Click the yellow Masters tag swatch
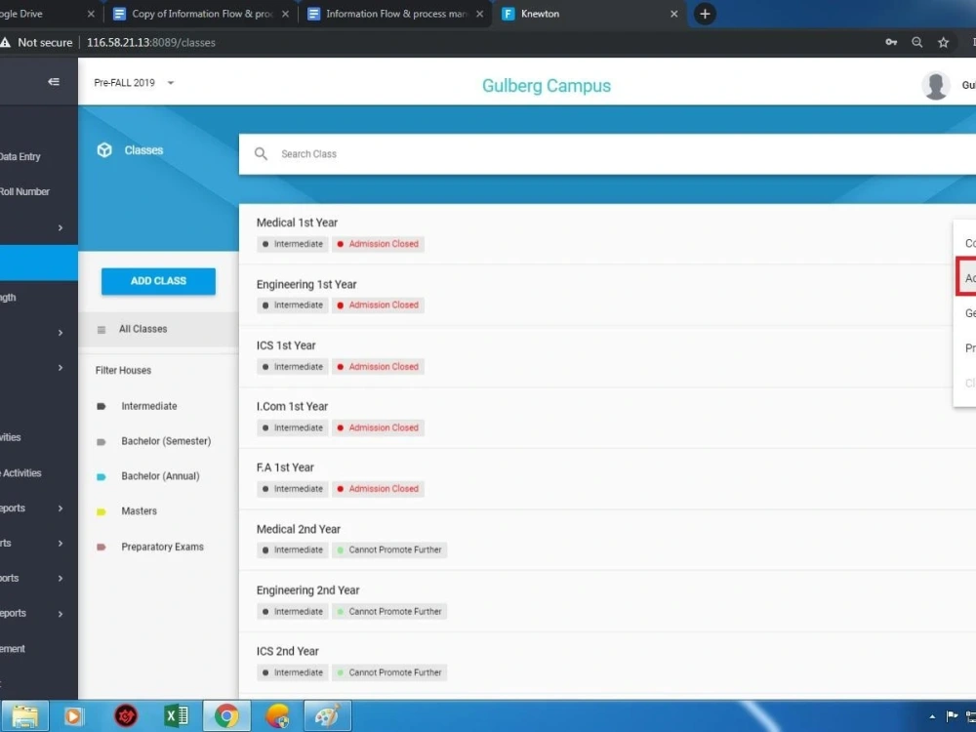The width and height of the screenshot is (976, 732). coord(101,511)
